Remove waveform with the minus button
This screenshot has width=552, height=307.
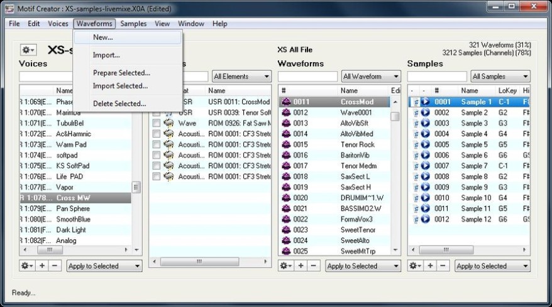pos(313,266)
